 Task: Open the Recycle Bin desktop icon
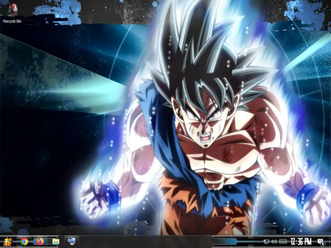pos(12,14)
